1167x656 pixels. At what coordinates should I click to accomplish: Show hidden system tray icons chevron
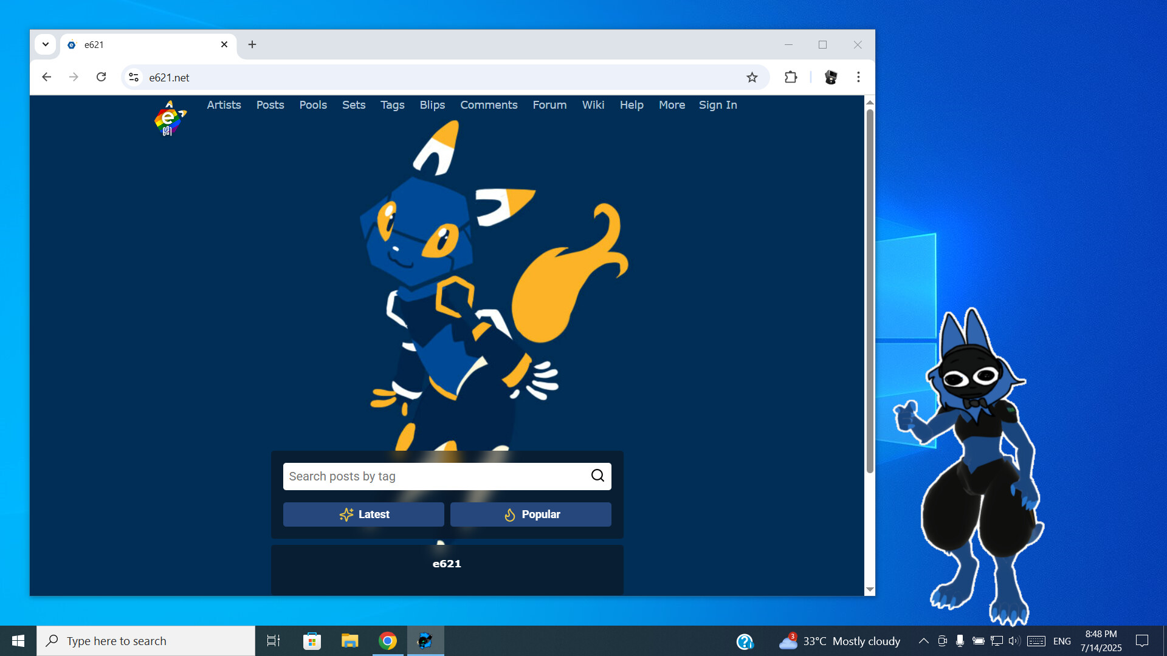click(923, 641)
